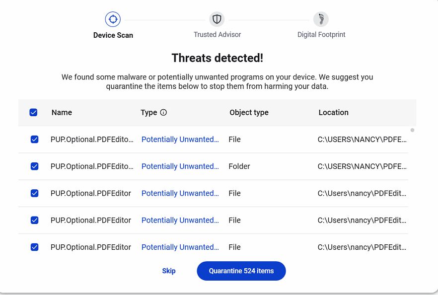The width and height of the screenshot is (438, 295).
Task: Untick the fourth threat row checkbox
Action: pyautogui.click(x=34, y=220)
